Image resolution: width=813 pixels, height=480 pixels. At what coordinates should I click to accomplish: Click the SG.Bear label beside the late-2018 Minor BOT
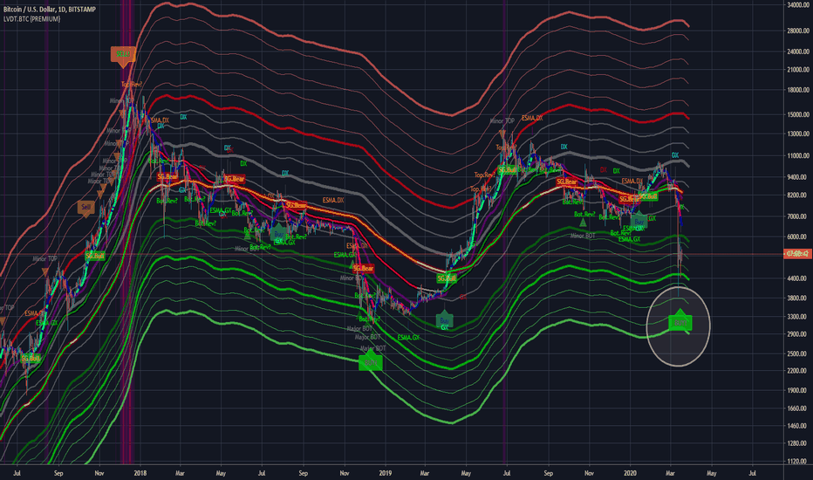363,269
